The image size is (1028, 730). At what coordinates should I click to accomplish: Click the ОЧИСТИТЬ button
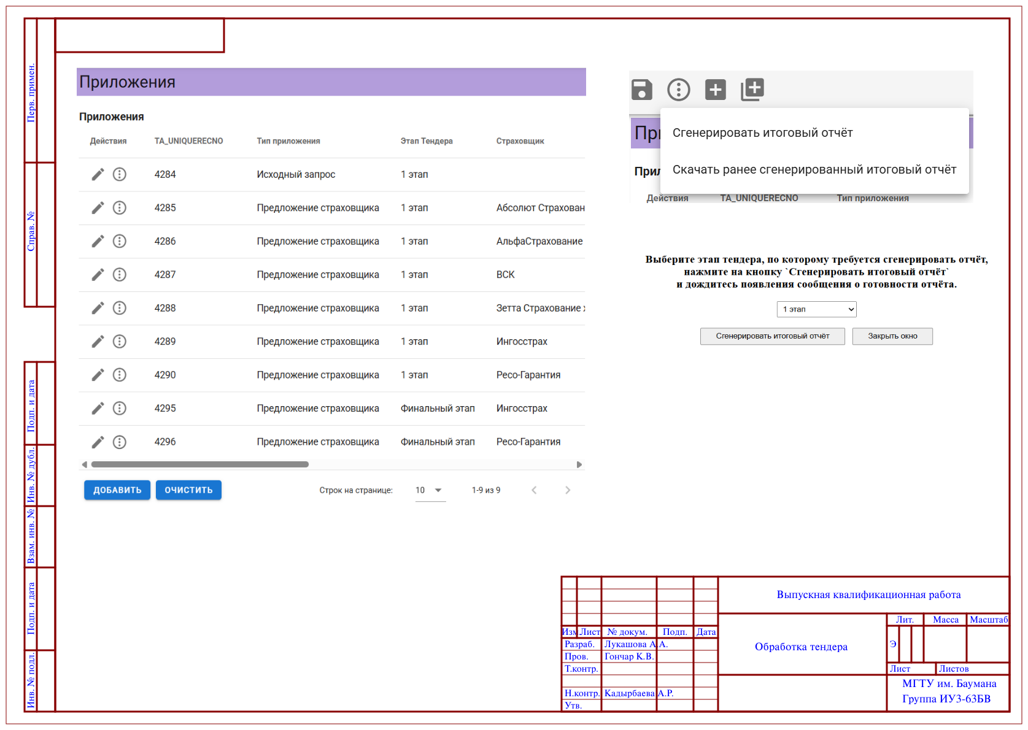tap(188, 490)
